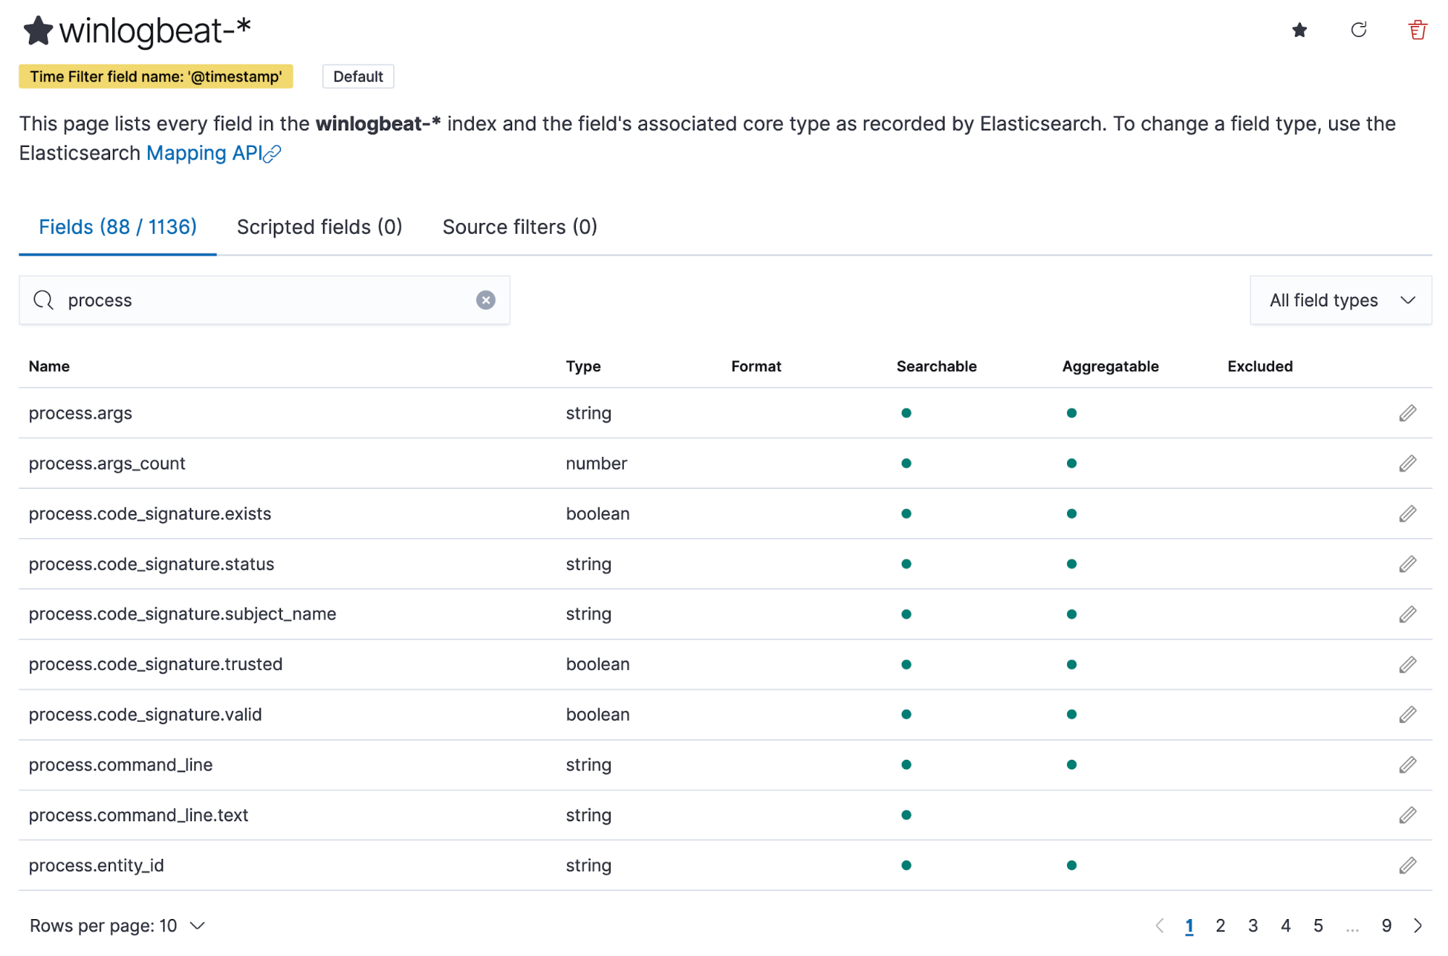Click string type of process.entity_id

click(588, 865)
